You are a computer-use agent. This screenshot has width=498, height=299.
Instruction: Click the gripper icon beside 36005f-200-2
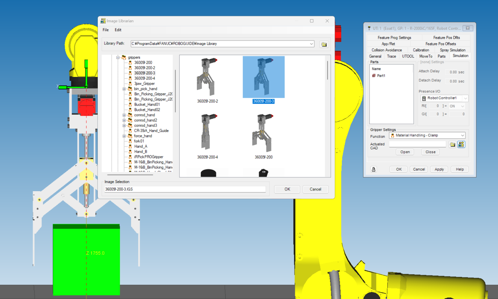click(130, 68)
